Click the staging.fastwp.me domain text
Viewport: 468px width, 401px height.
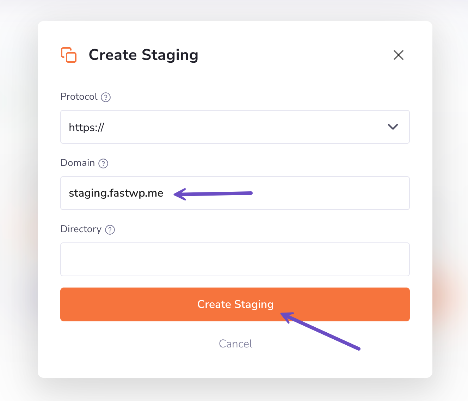click(x=116, y=193)
